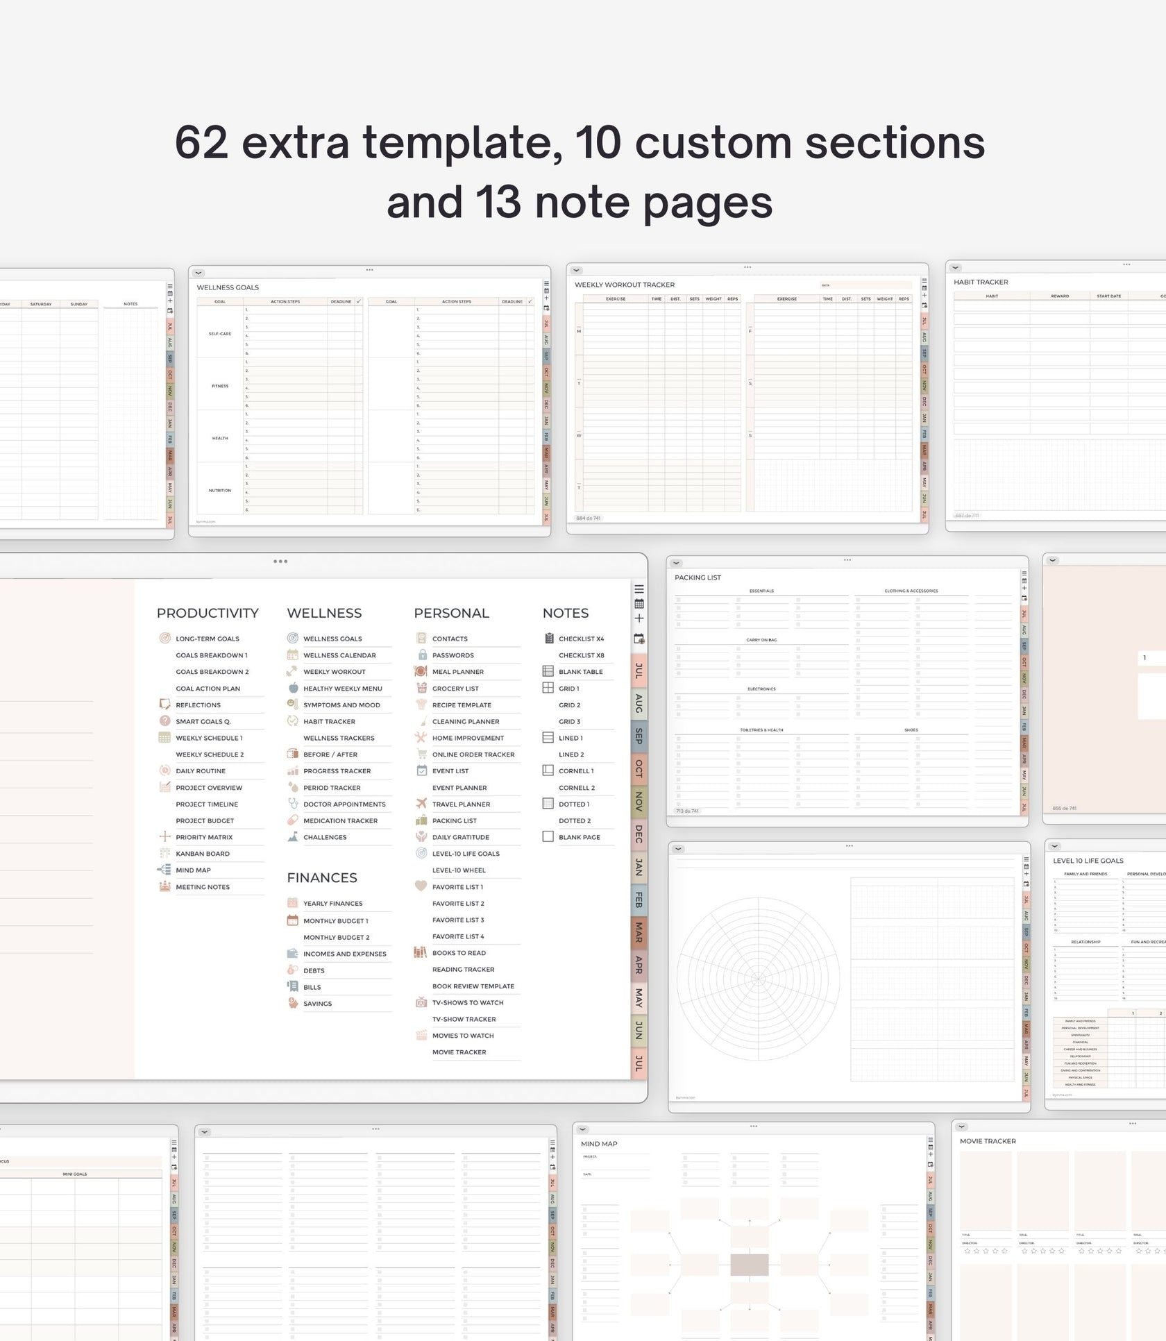Open the Level-10 Wheel template link

pos(459,870)
